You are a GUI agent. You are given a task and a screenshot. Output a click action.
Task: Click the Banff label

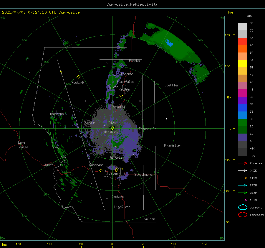49,164
